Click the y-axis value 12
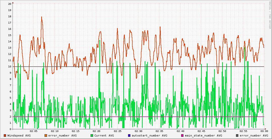The width and height of the screenshot is (272, 139). tap(10, 54)
